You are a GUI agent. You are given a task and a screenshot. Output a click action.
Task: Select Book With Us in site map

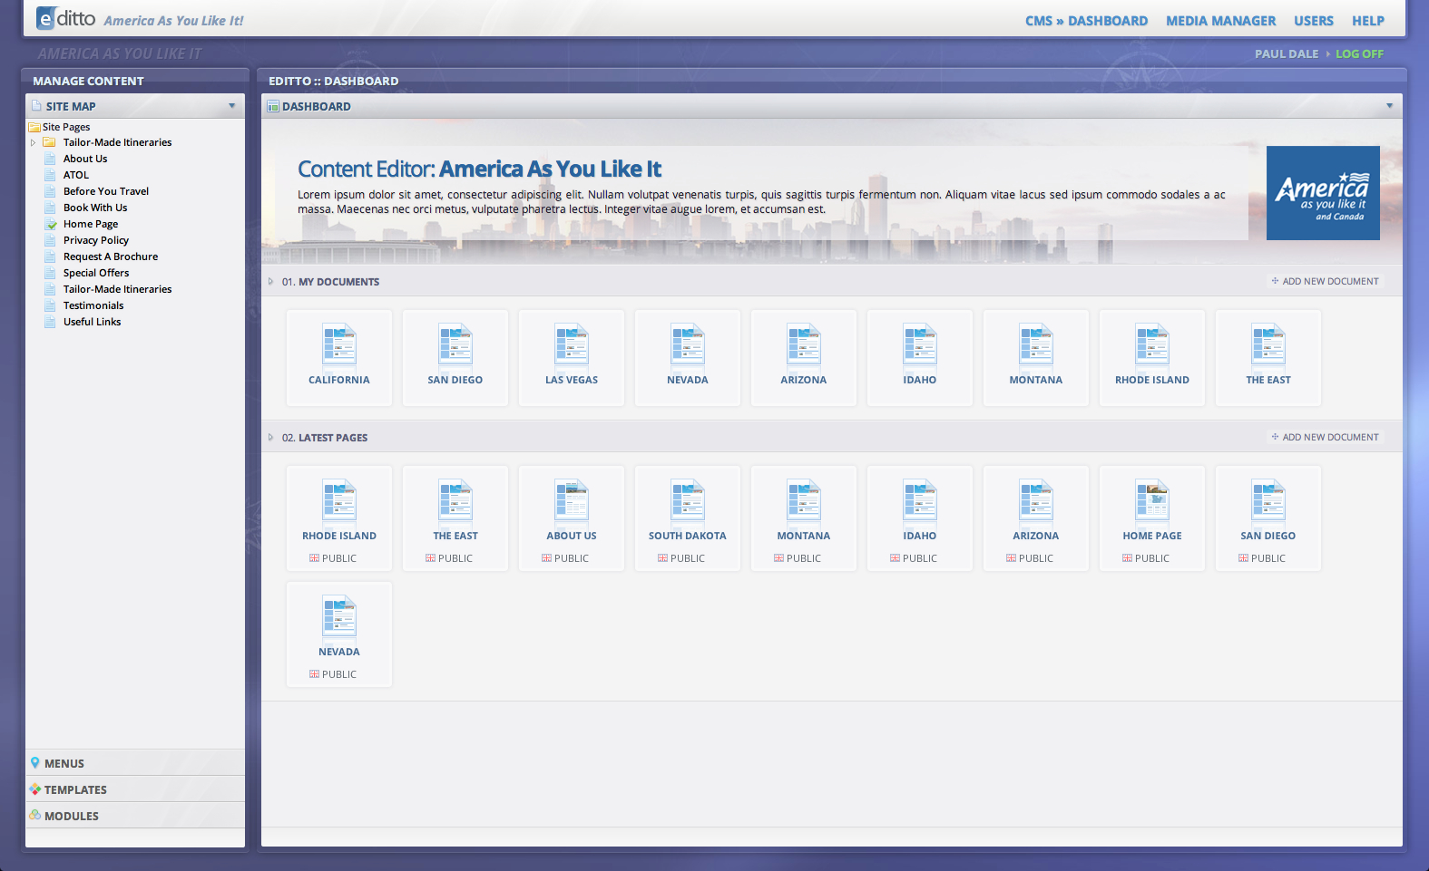95,208
